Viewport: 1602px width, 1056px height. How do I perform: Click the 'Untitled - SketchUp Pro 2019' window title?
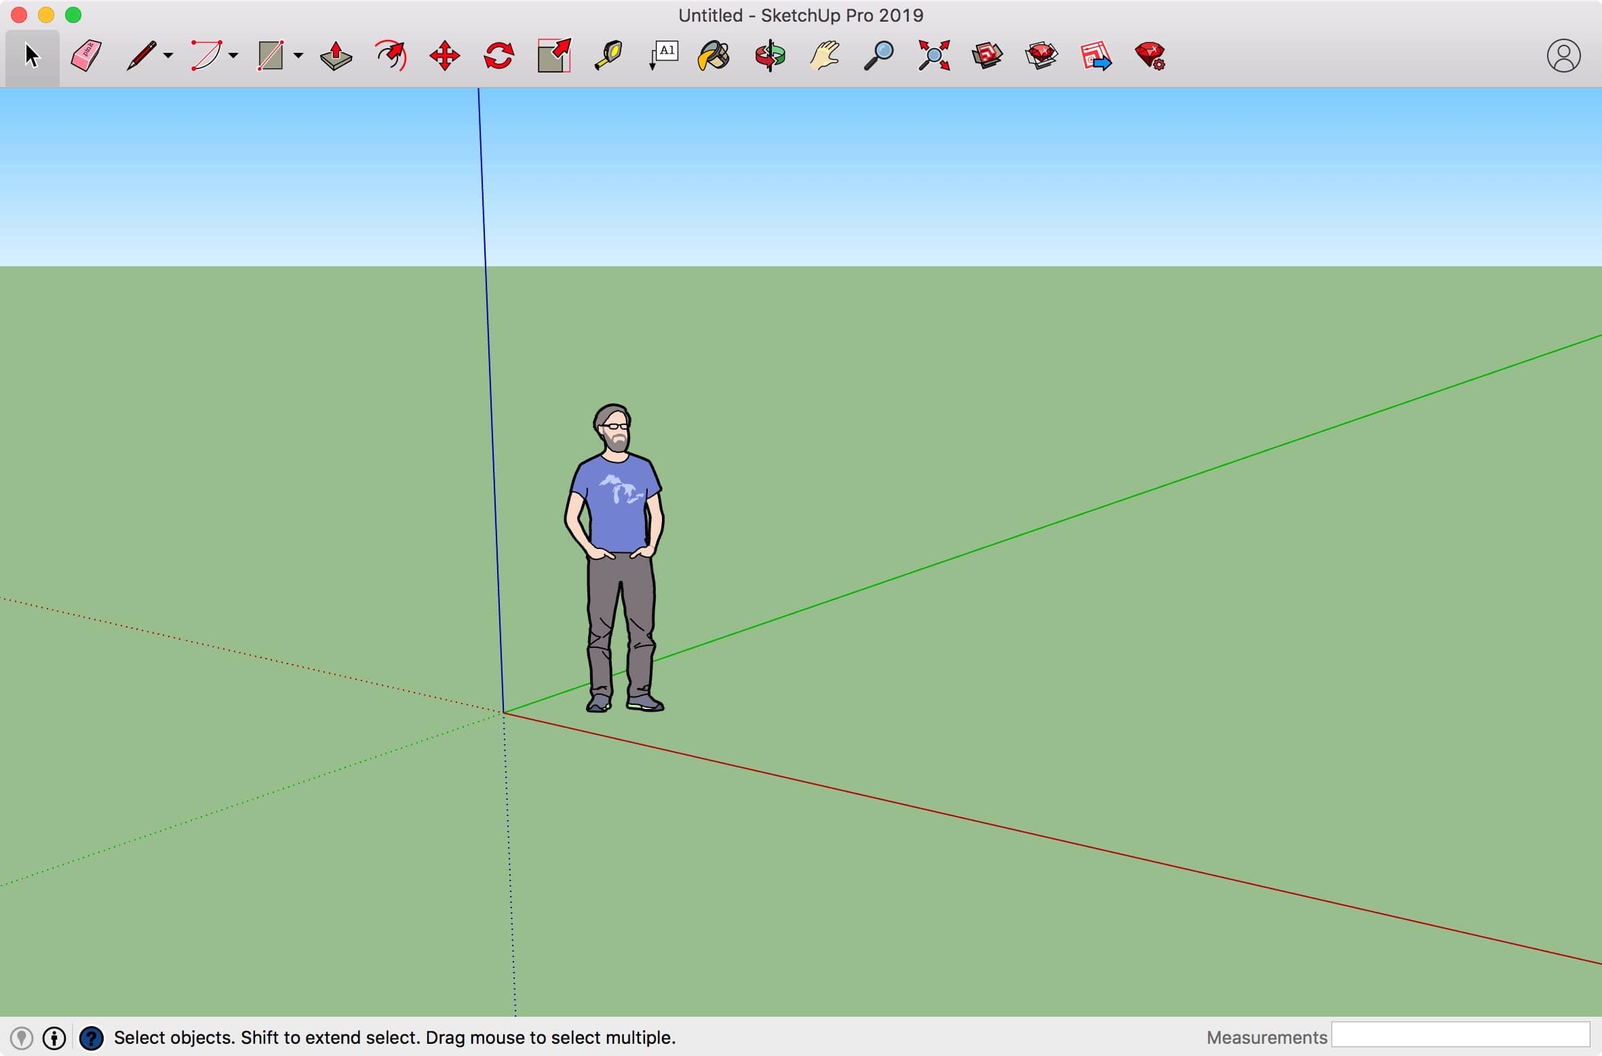(x=801, y=15)
